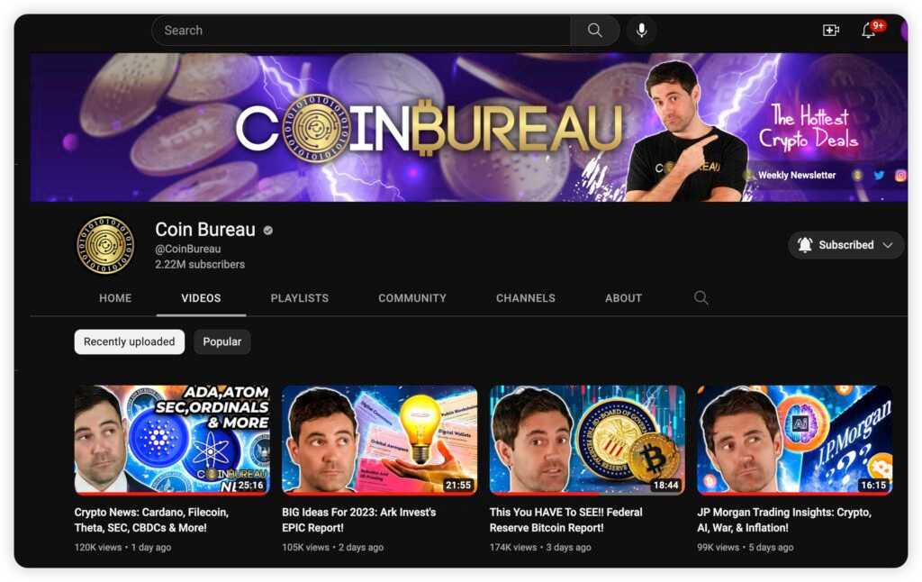Screen dimensions: 922x582
Task: Open Instagram link in channel banner
Action: pos(899,176)
